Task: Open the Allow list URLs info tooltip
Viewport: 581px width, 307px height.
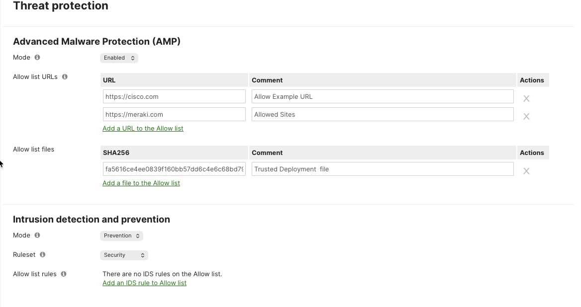Action: click(x=64, y=77)
